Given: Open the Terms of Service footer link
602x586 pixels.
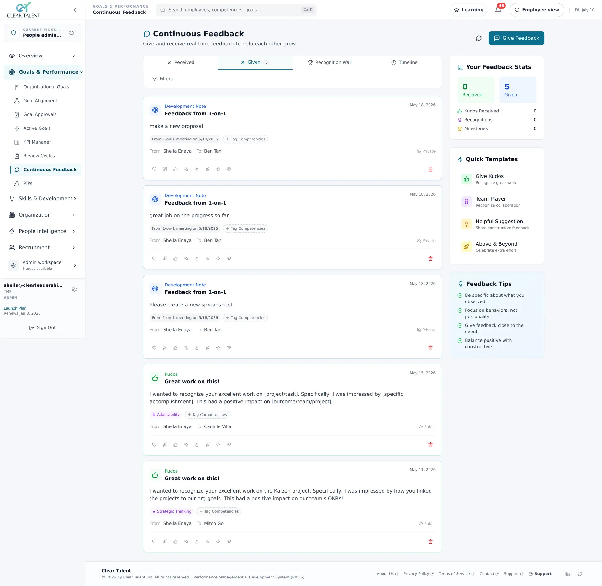Looking at the screenshot, I should click(x=457, y=574).
